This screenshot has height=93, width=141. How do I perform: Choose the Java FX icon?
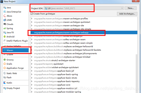click(5, 33)
